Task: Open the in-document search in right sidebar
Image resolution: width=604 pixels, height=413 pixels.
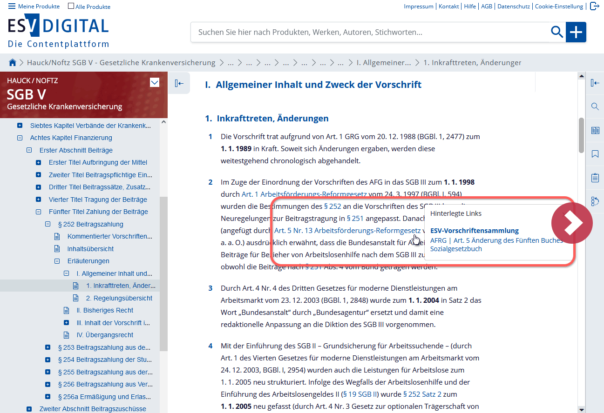Action: click(595, 107)
